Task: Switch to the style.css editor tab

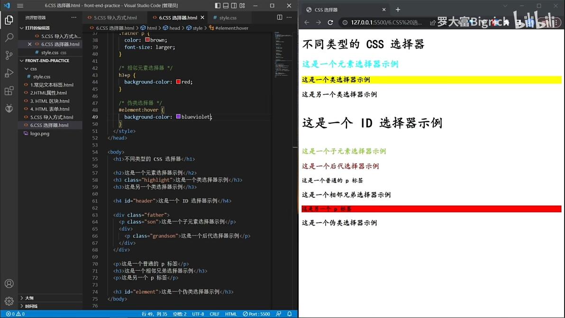Action: pyautogui.click(x=227, y=17)
